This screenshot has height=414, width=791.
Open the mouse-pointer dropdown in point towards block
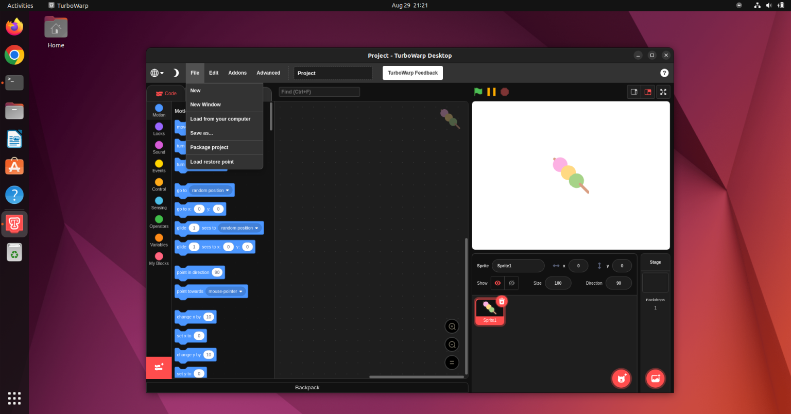pyautogui.click(x=227, y=291)
